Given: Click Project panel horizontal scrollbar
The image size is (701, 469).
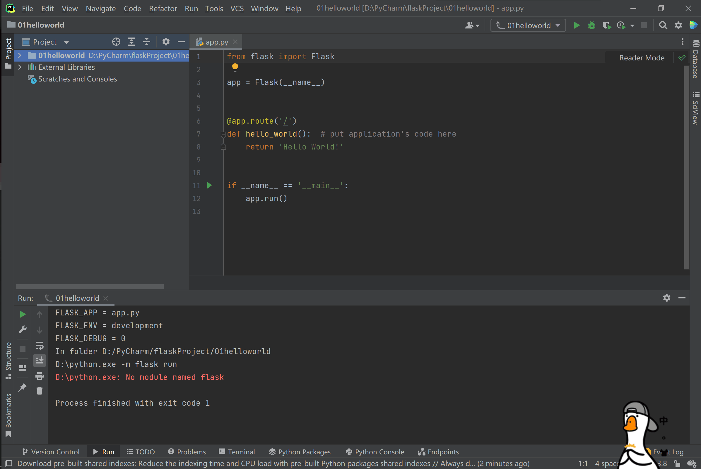Looking at the screenshot, I should click(90, 287).
